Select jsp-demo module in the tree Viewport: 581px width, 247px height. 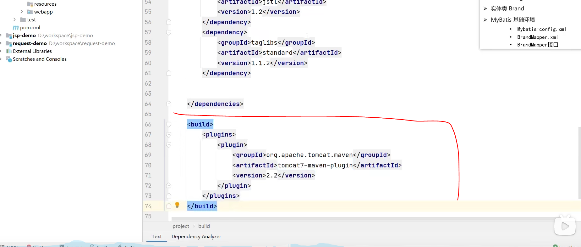[x=24, y=36]
